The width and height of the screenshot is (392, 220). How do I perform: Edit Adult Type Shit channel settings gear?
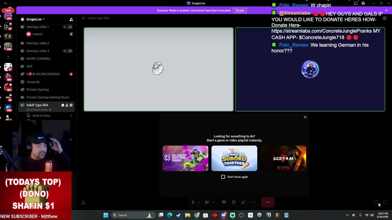click(x=71, y=105)
